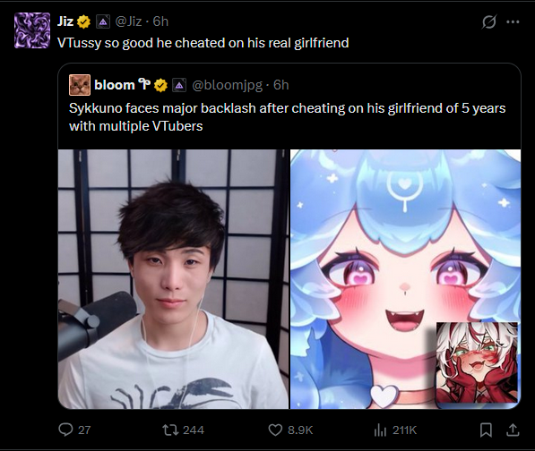
Task: Click Jiz's gold verified badge
Action: [83, 21]
